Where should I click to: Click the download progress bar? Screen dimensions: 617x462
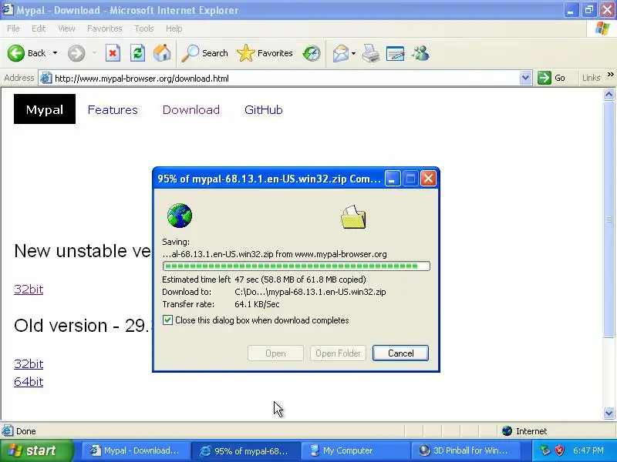pyautogui.click(x=296, y=266)
